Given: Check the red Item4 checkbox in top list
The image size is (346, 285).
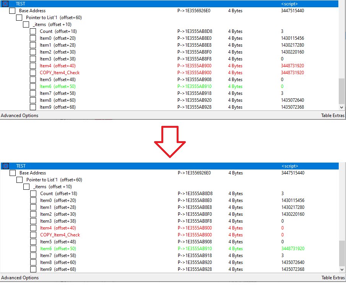Looking at the screenshot, I should click(x=33, y=66).
